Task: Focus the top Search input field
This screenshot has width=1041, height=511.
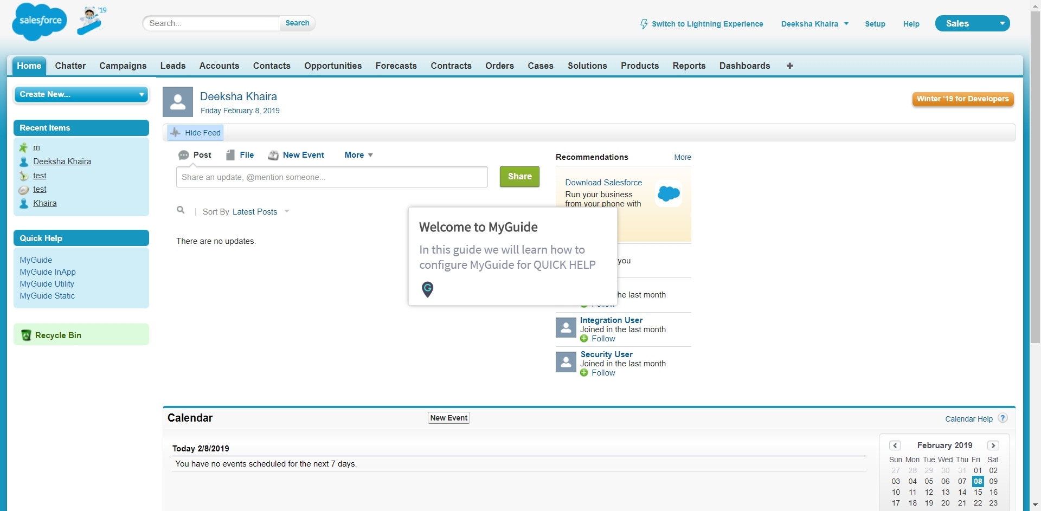Action: pos(211,23)
